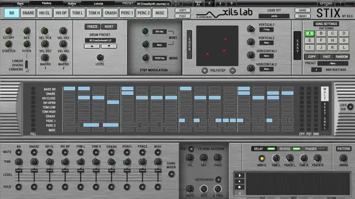This screenshot has width=355, height=199.
Task: Mute the CRASH channel
Action: click(111, 153)
